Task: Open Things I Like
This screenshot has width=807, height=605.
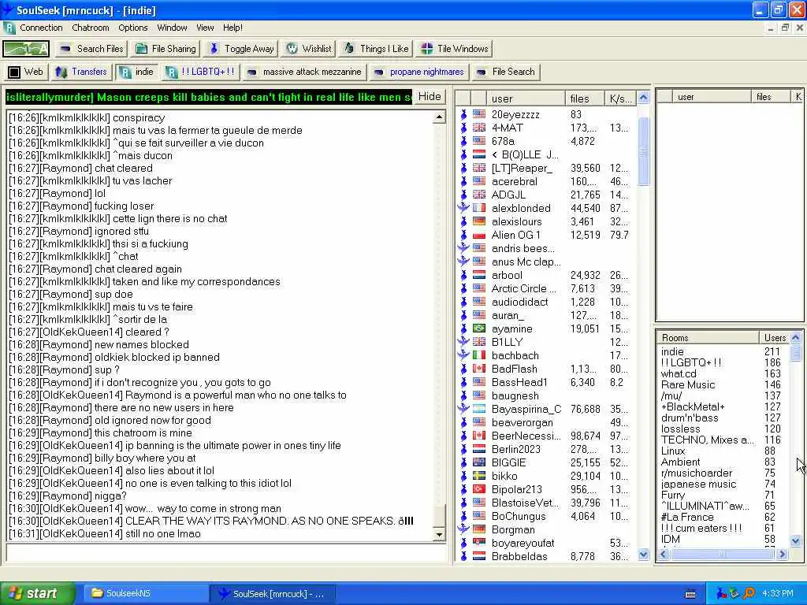Action: point(376,49)
